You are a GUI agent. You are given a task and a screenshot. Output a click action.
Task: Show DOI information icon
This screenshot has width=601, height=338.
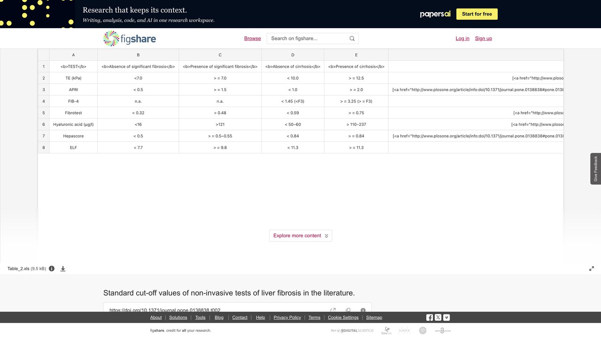pos(363,310)
